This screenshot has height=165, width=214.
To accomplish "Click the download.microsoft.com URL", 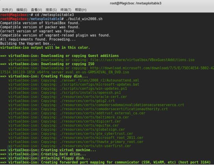I will coord(152,68).
